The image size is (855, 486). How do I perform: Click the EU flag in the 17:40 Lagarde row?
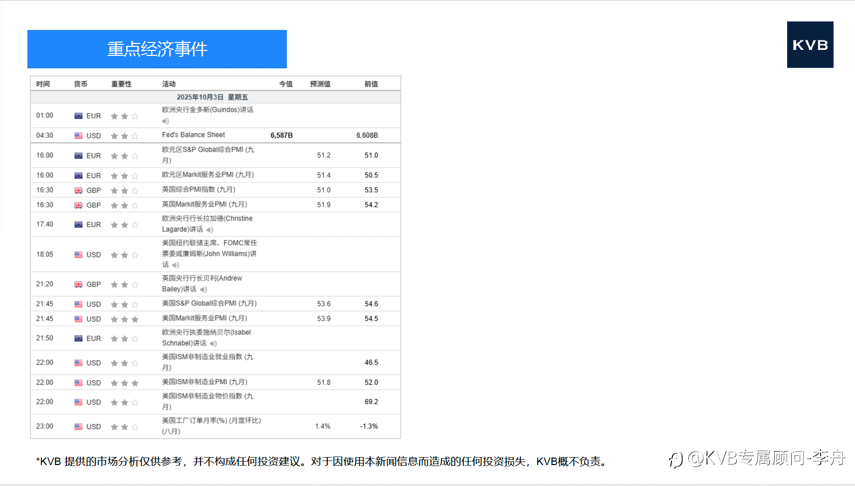click(78, 225)
